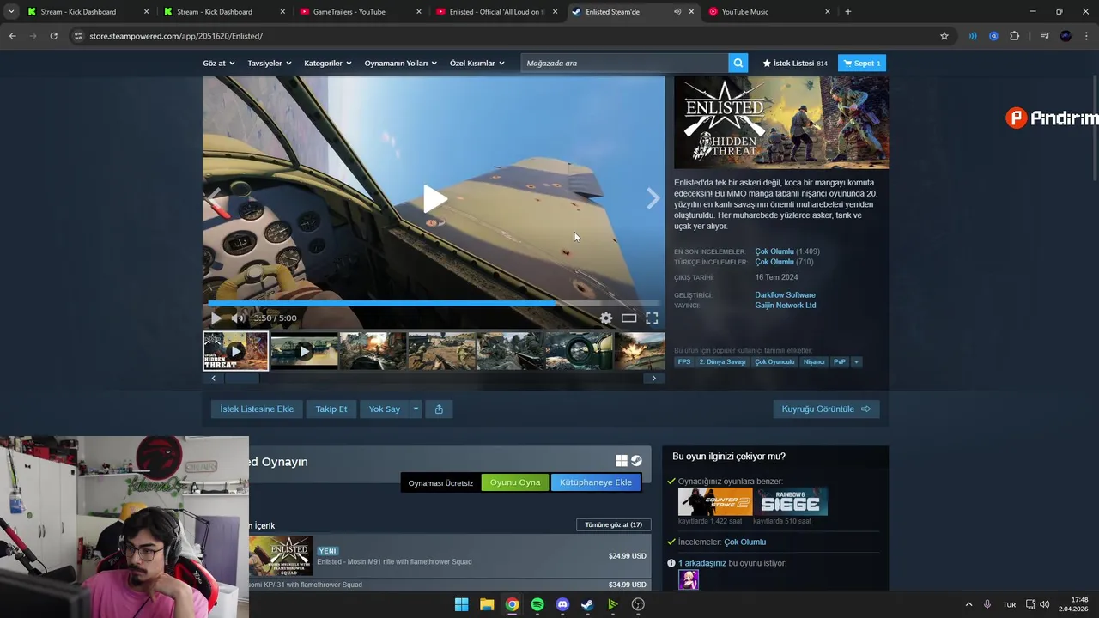Open Spotify from the taskbar
This screenshot has width=1099, height=618.
(537, 604)
